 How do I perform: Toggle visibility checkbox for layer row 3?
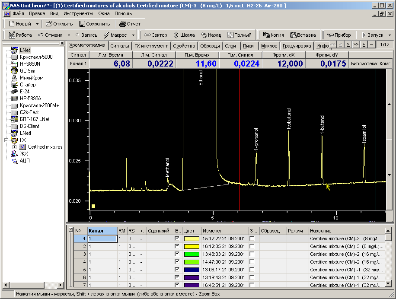(x=177, y=254)
